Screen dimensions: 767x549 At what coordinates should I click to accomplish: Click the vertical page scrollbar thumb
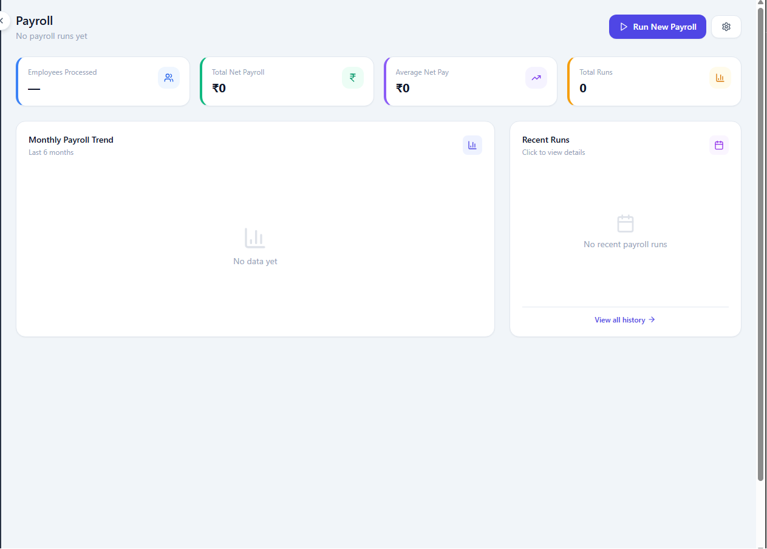[761, 244]
